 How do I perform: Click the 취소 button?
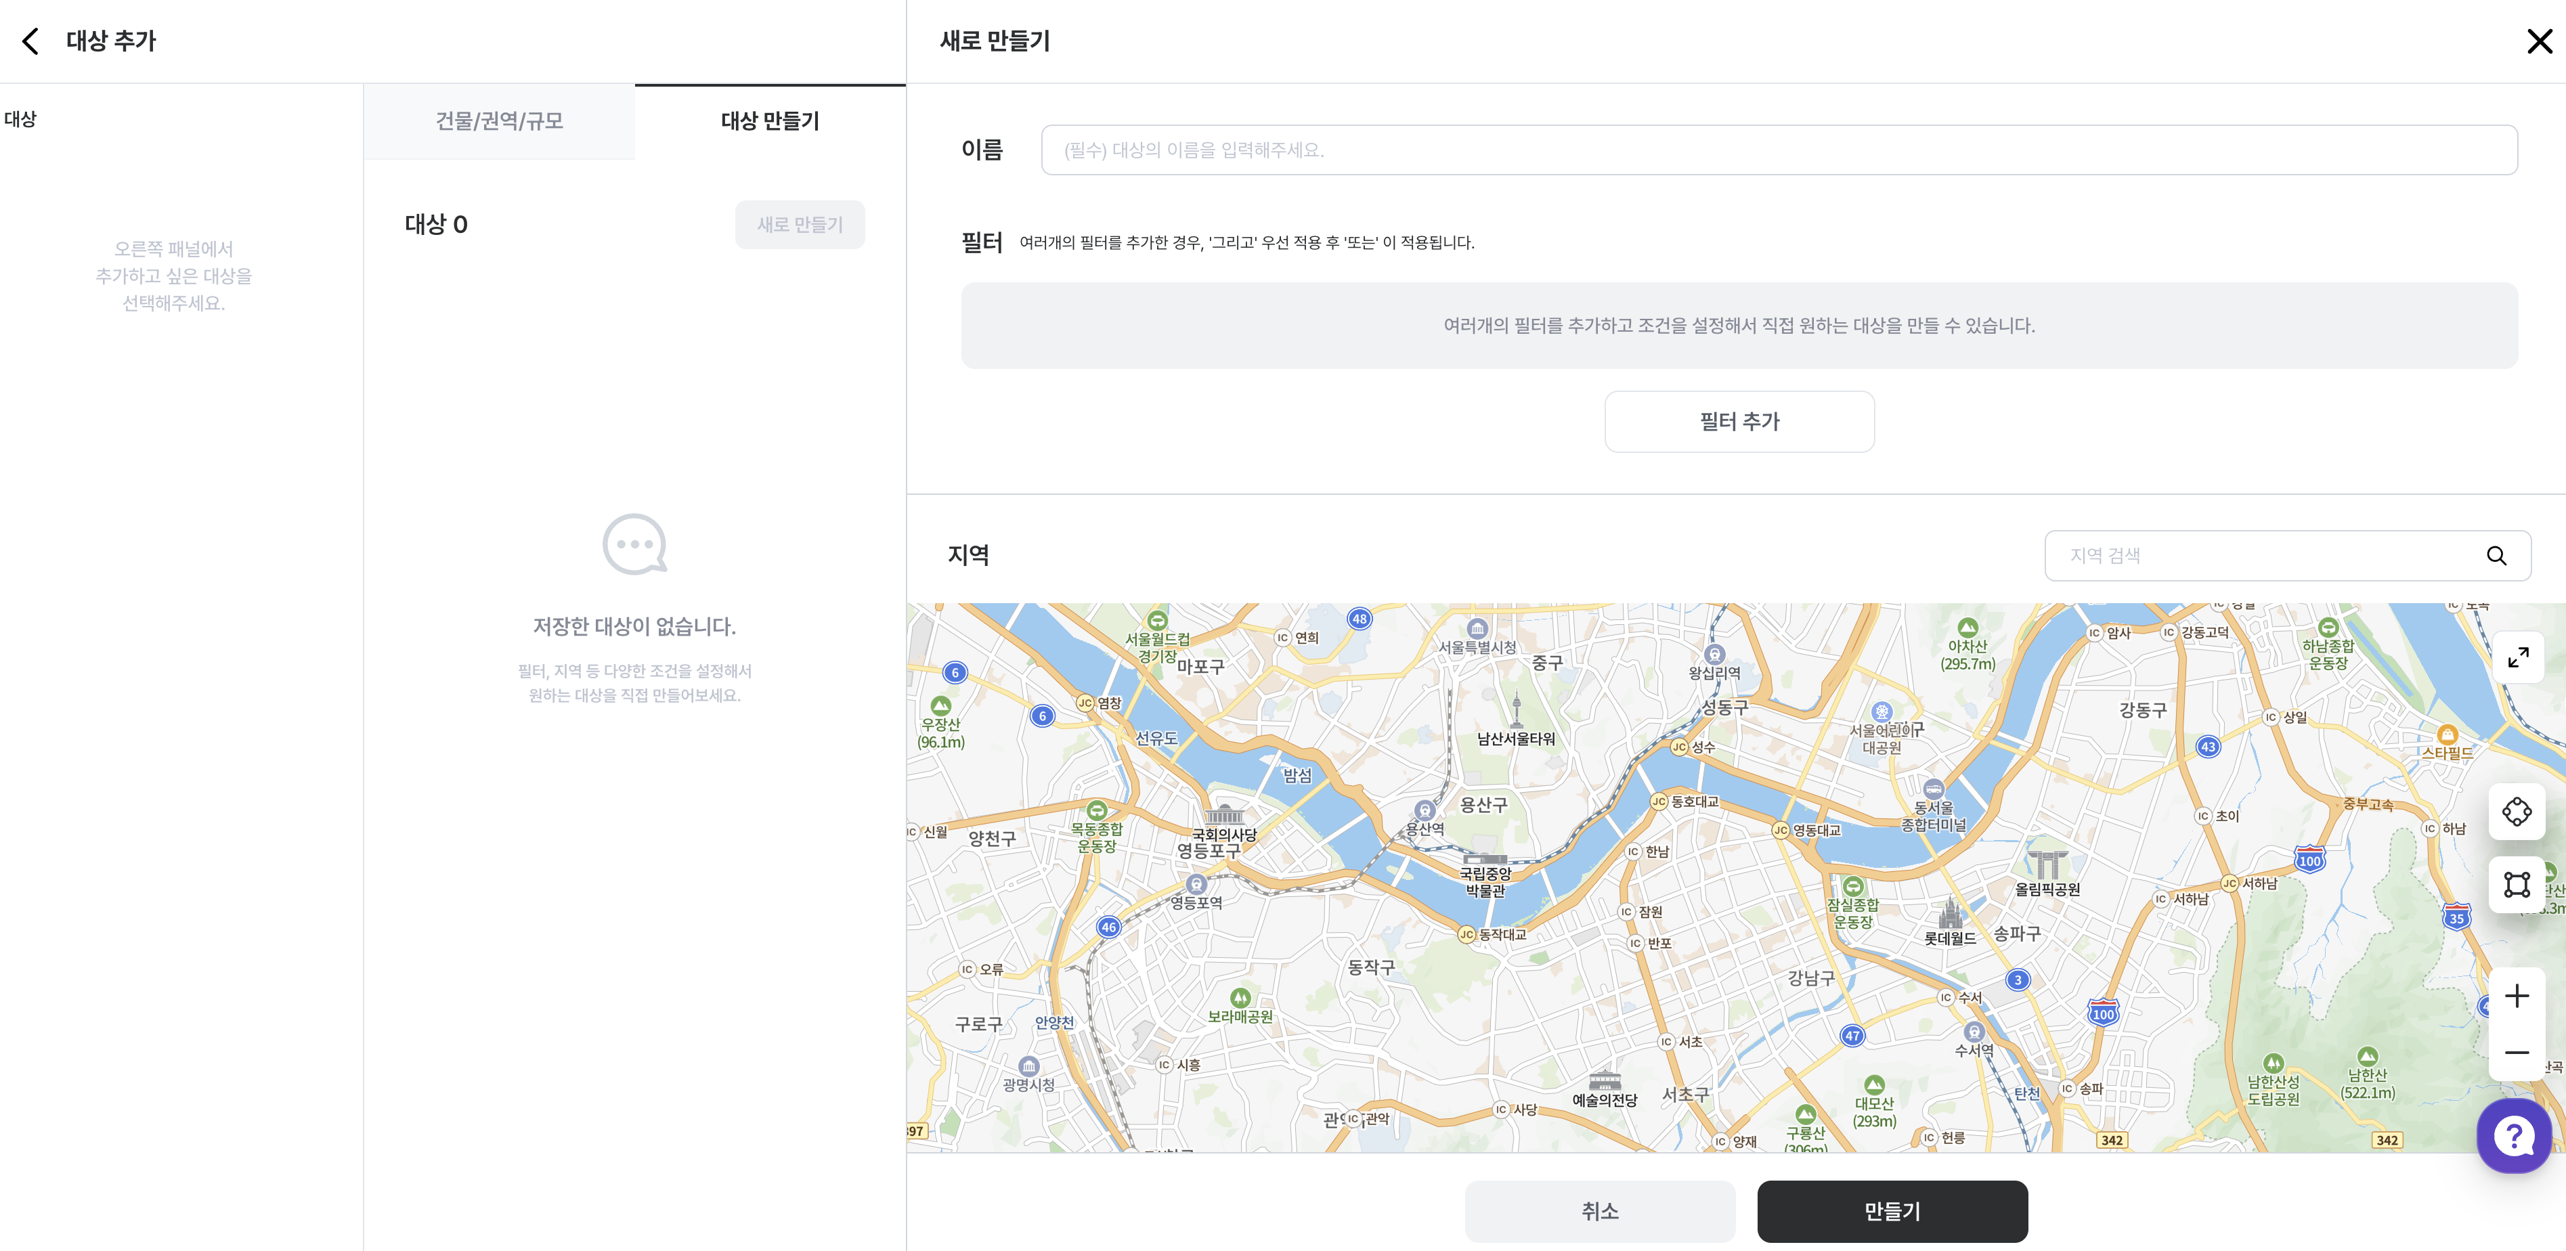click(x=1599, y=1211)
